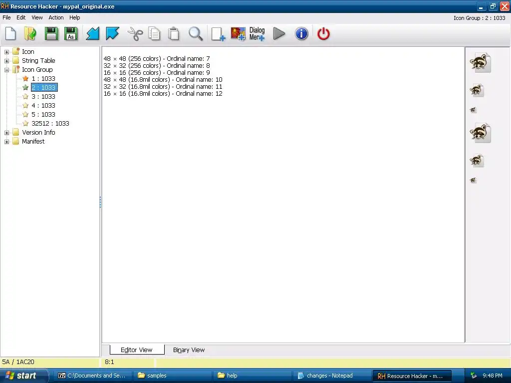The image size is (511, 383).
Task: Open the Dialog Merge tool
Action: pos(257,33)
